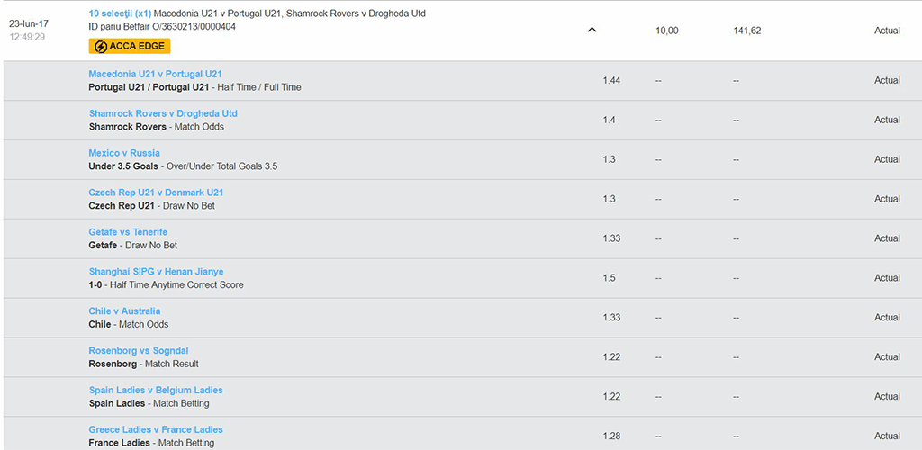Click the 141,62 potential winnings value
This screenshot has width=922, height=450.
(x=747, y=31)
